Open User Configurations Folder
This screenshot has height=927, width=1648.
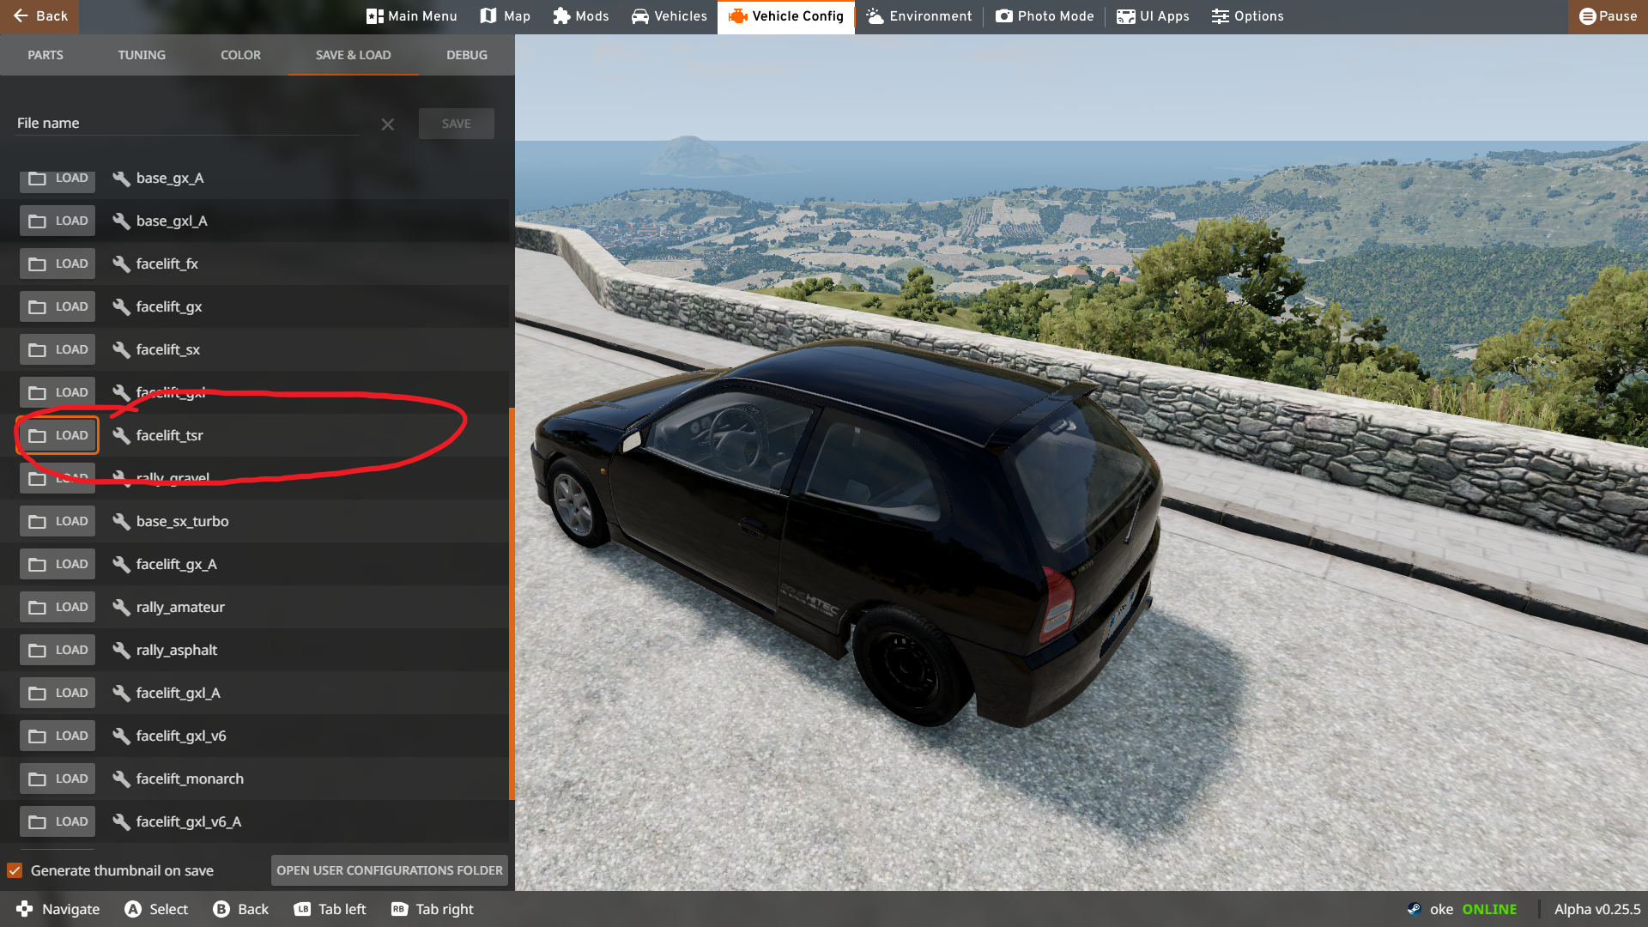pos(390,870)
